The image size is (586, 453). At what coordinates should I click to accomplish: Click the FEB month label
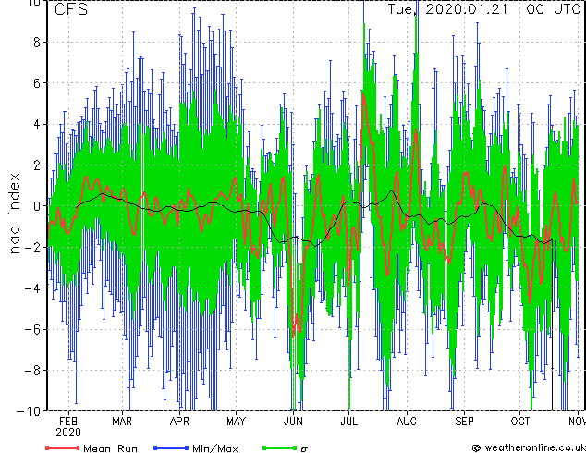point(68,422)
